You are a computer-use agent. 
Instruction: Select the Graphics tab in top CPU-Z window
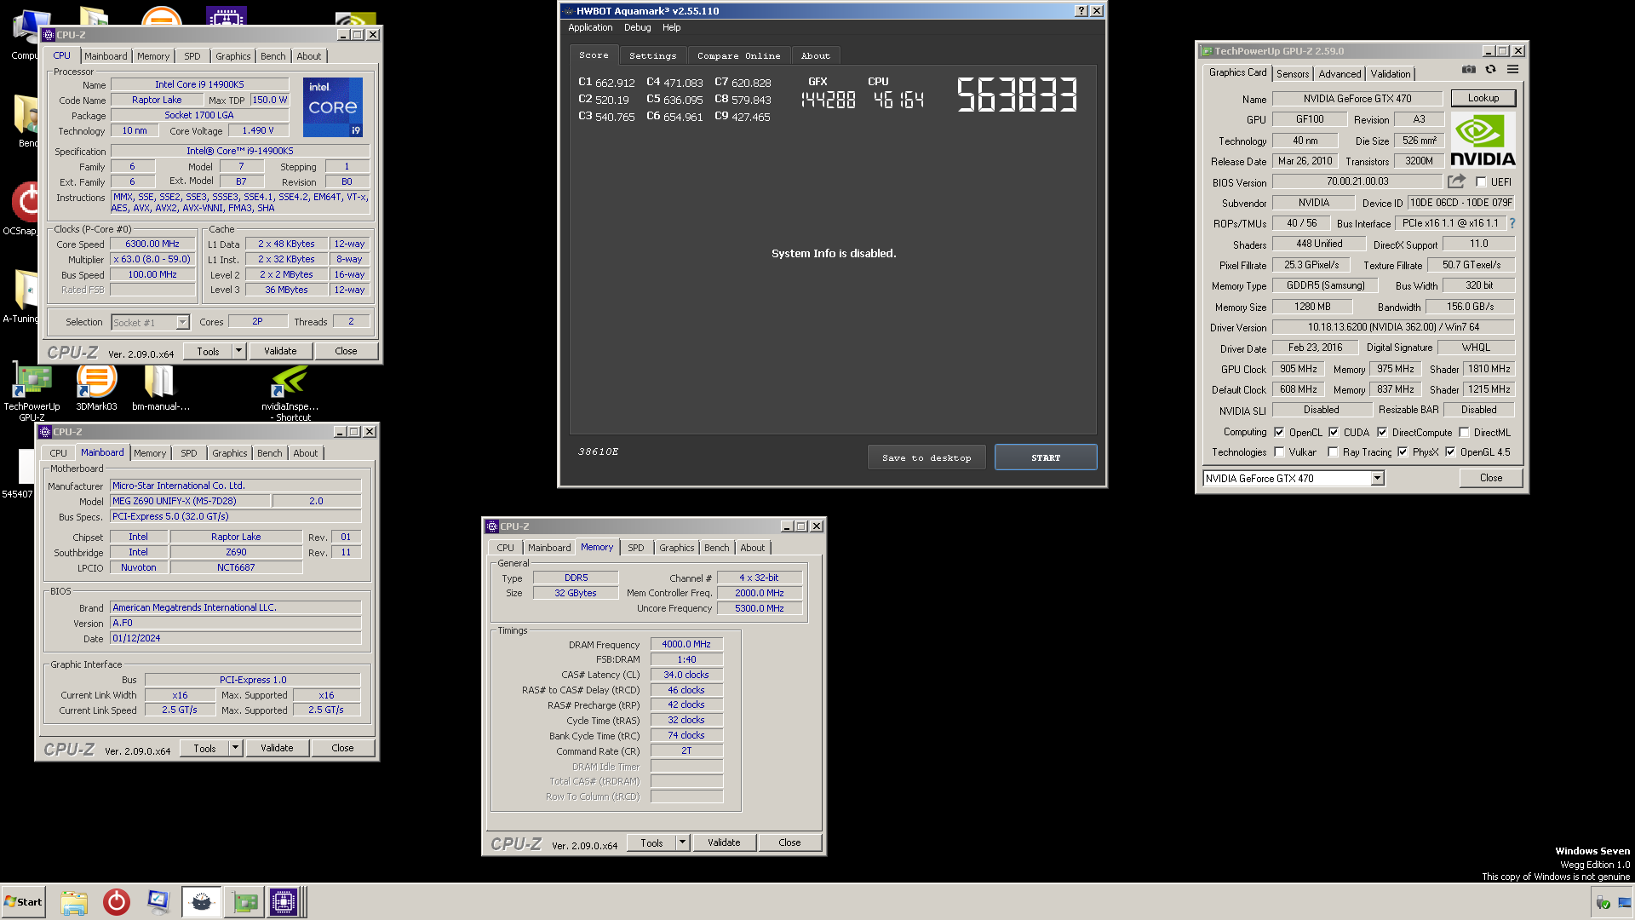coord(232,56)
